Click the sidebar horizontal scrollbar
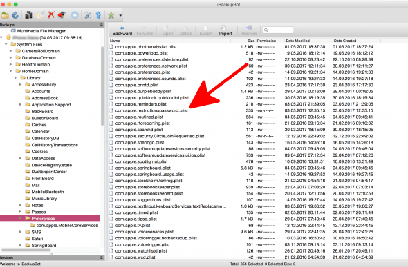This screenshot has height=267, width=408. point(26,250)
